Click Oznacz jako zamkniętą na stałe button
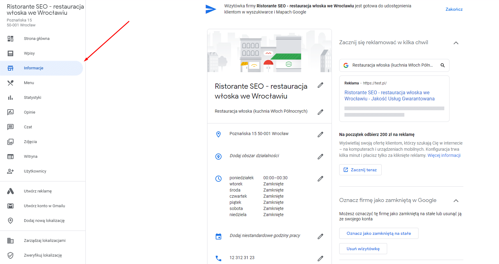The height and width of the screenshot is (264, 499). 379,233
